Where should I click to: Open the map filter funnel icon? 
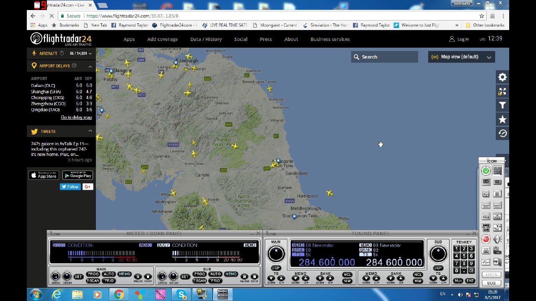click(502, 105)
